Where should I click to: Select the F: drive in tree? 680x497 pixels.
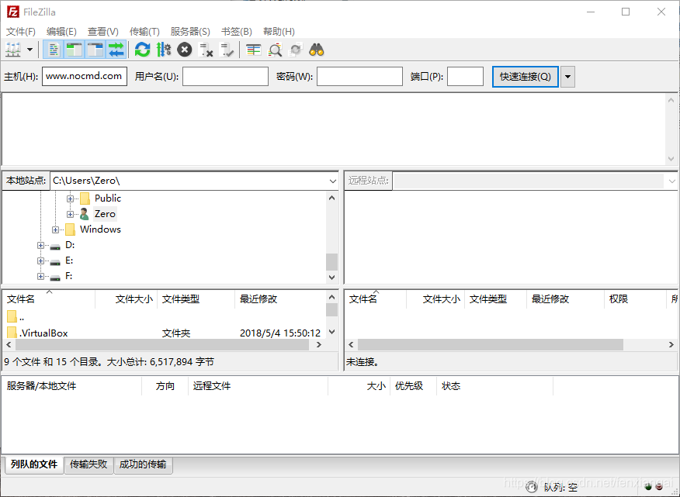click(x=68, y=276)
